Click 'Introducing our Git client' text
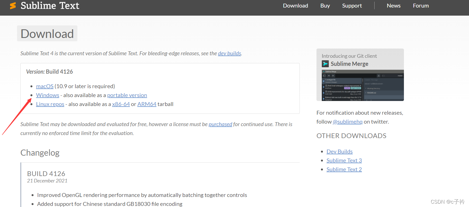 (x=349, y=56)
